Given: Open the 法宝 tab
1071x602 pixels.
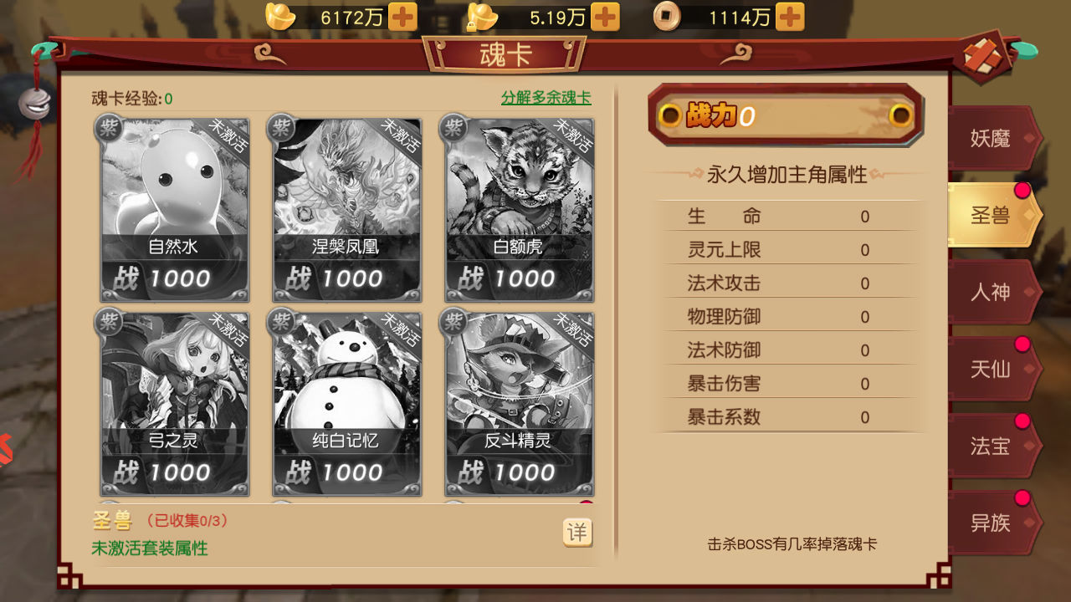Looking at the screenshot, I should point(994,446).
